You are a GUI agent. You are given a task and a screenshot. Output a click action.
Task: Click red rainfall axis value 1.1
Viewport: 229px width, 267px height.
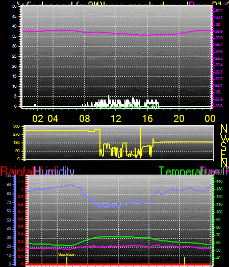click(20, 182)
